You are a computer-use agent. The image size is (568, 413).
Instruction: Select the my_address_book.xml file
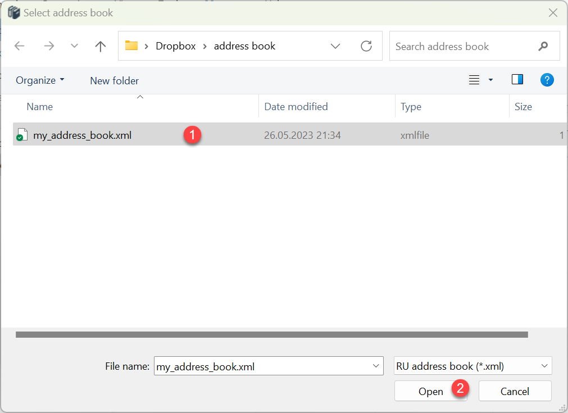[82, 135]
